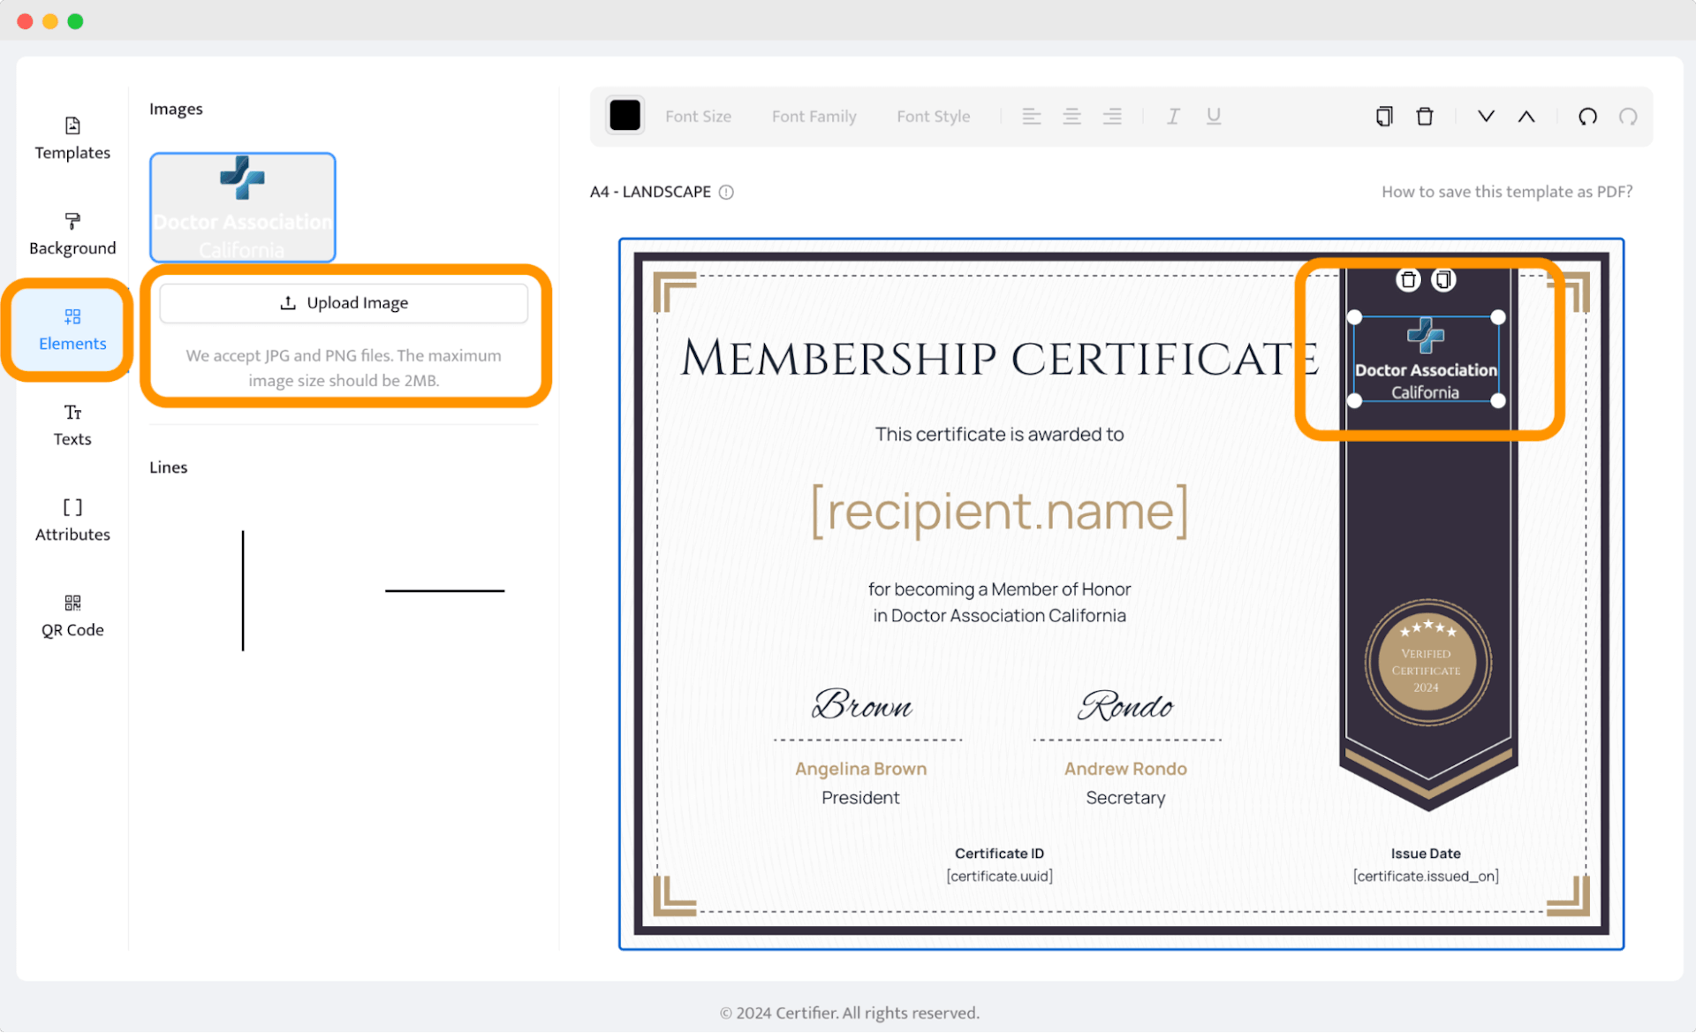
Task: Click the delete element icon in toolbar
Action: pyautogui.click(x=1423, y=115)
